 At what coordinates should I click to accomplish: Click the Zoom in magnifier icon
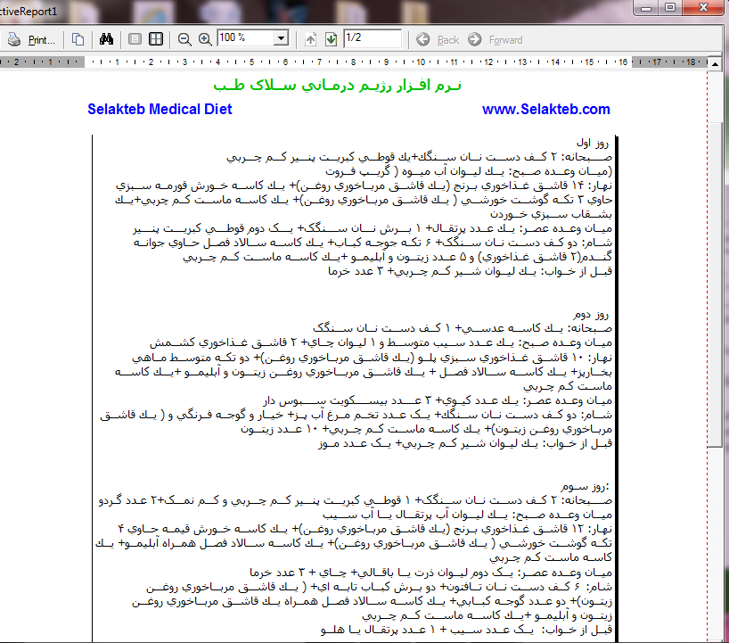coord(205,39)
